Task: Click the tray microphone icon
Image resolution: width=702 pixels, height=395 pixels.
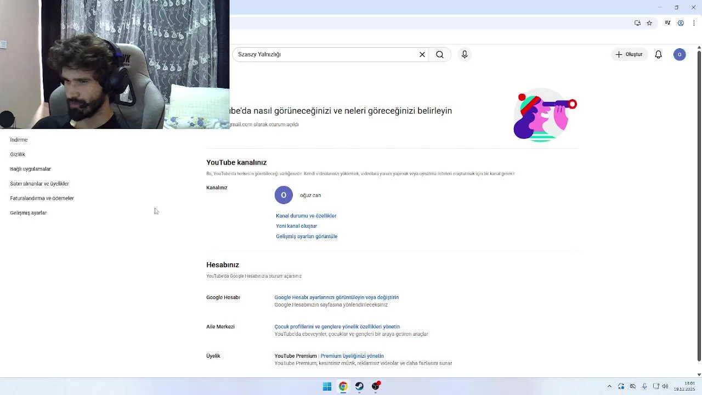Action: 644,386
